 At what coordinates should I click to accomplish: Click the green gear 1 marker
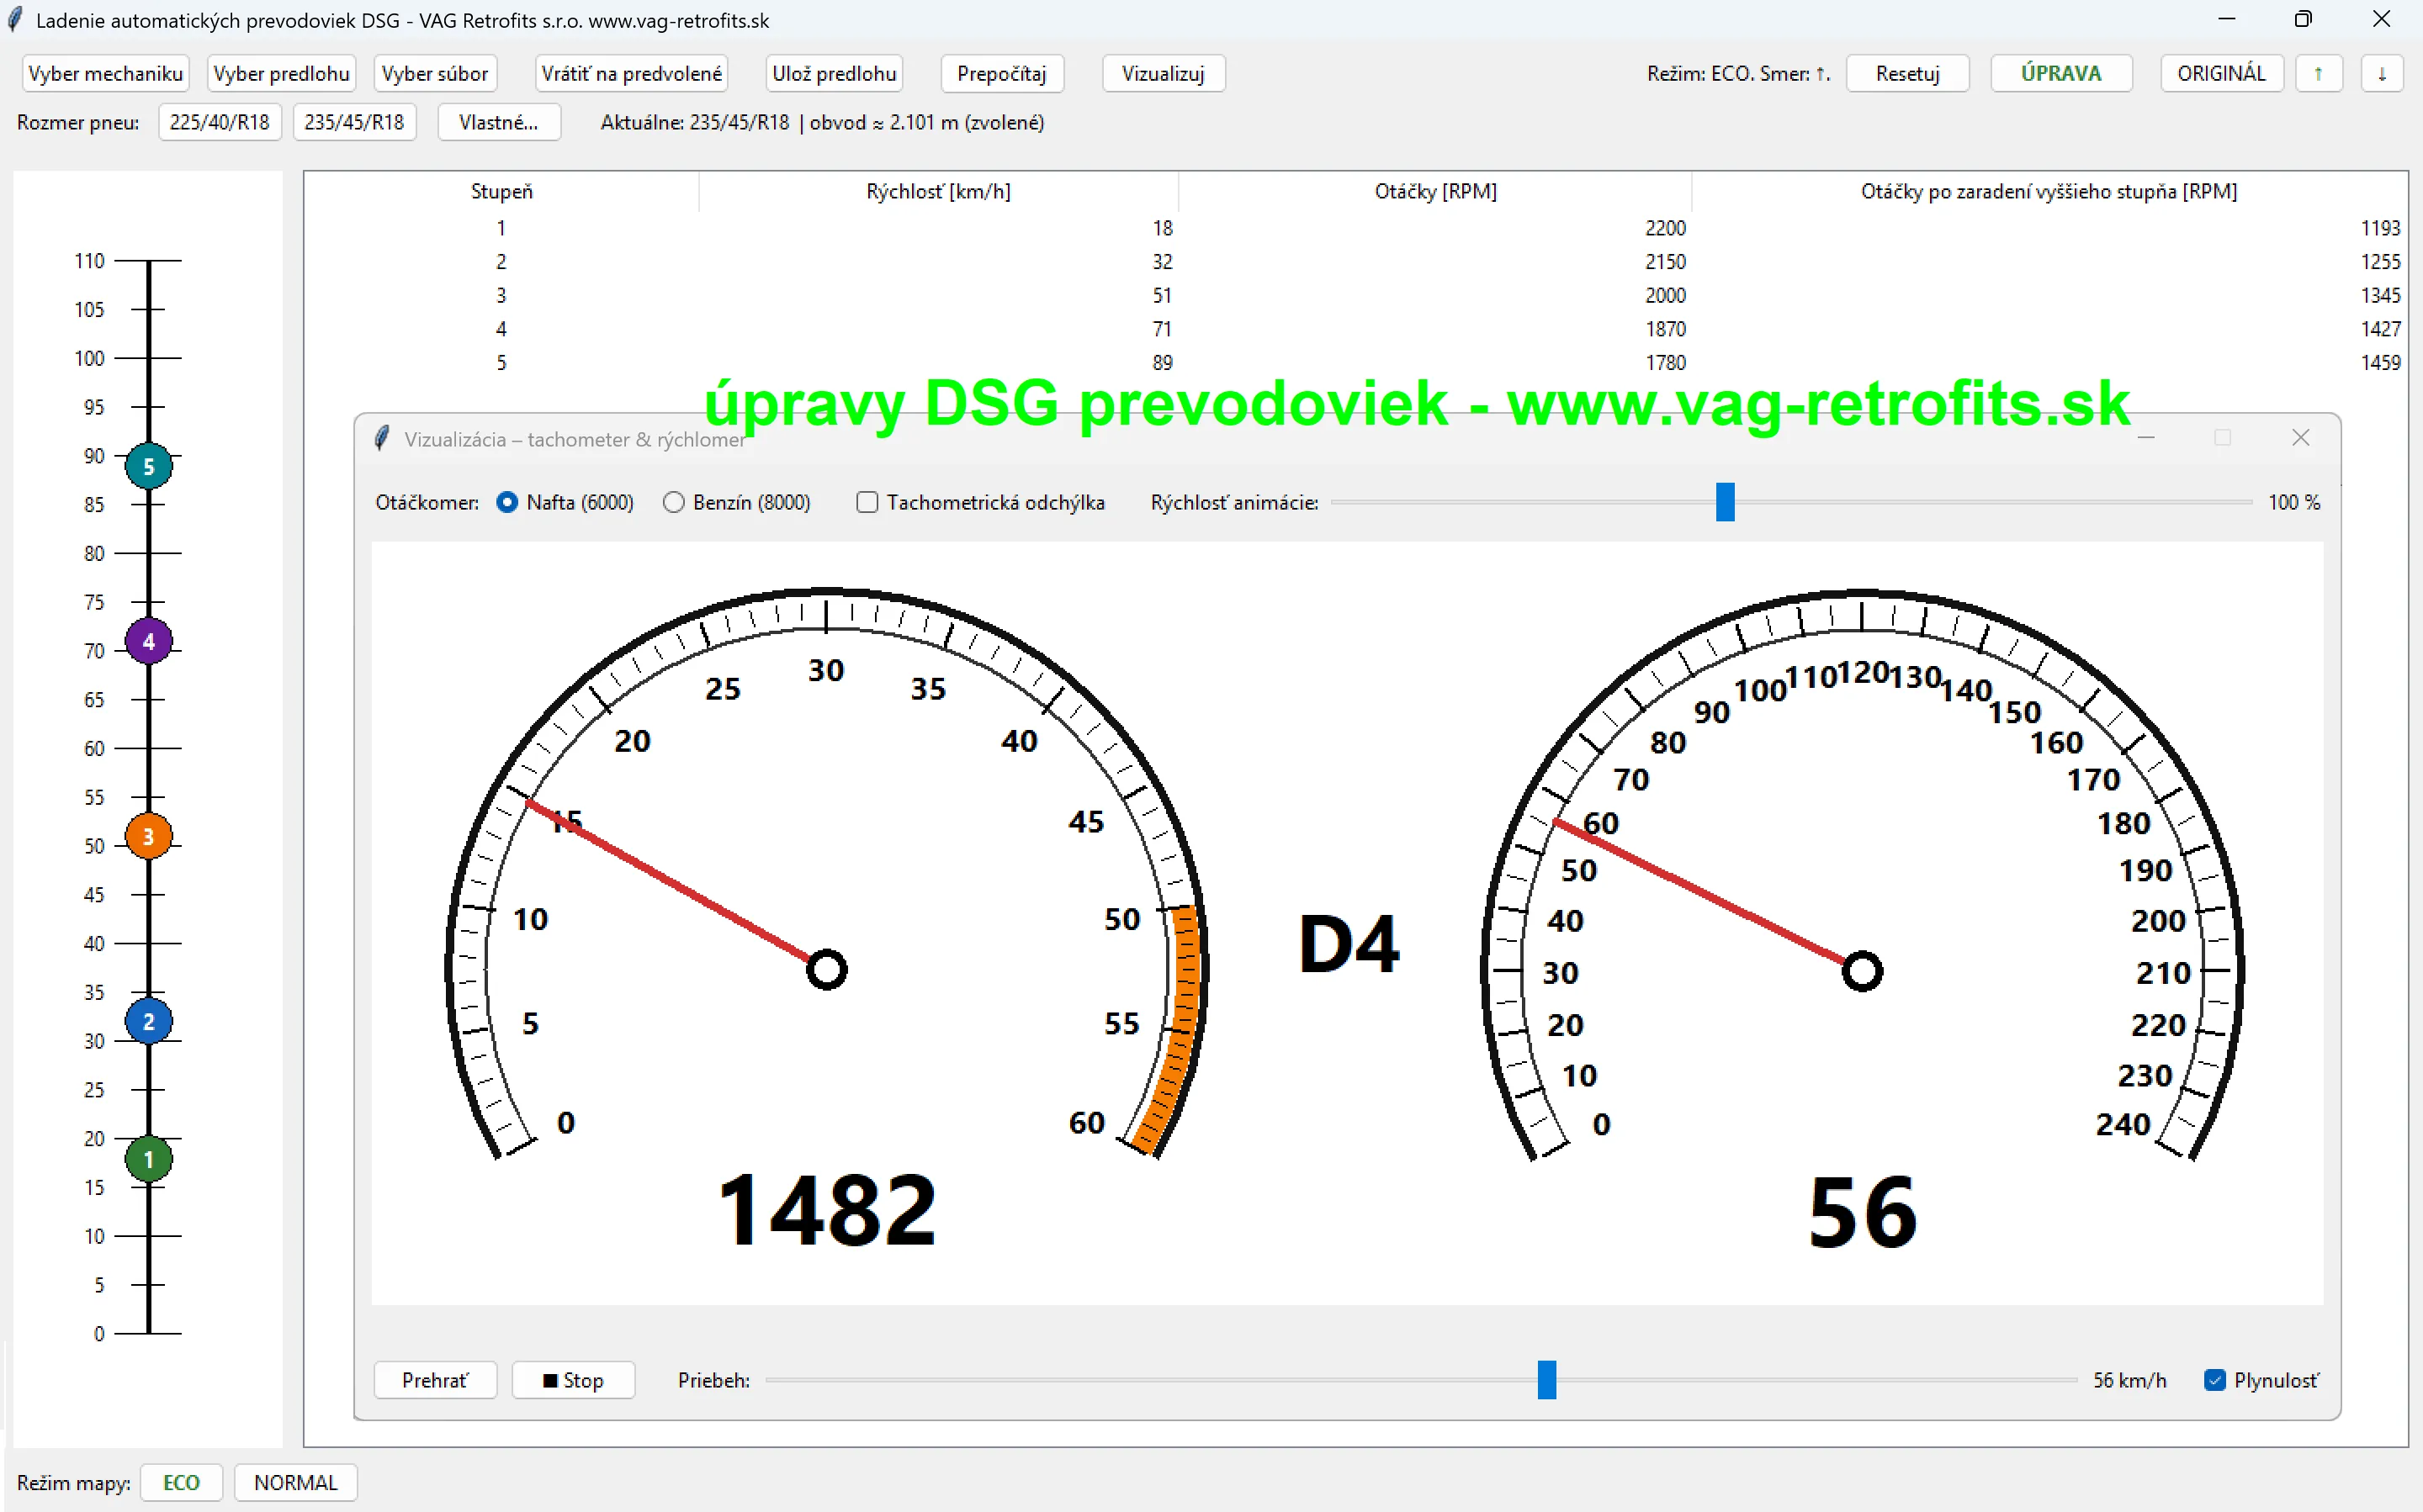point(148,1160)
